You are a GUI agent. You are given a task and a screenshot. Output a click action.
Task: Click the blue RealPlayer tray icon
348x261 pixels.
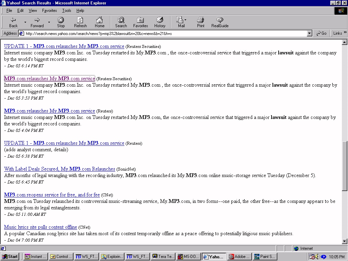324,257
